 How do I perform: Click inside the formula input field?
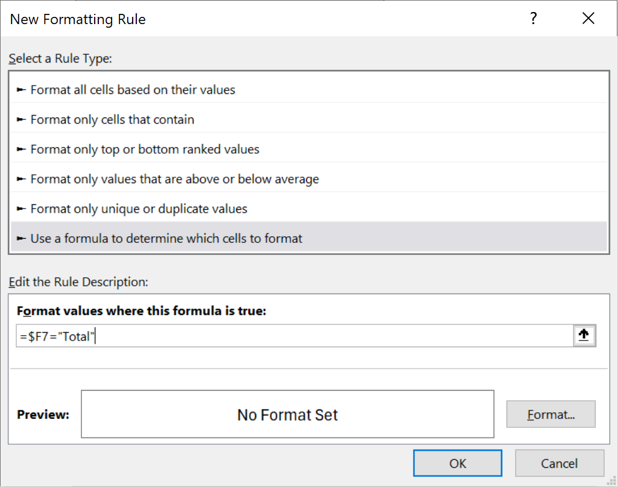[x=301, y=336]
